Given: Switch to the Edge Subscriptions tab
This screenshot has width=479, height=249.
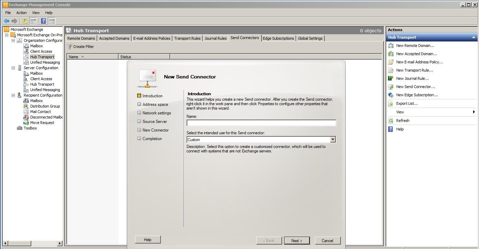Looking at the screenshot, I should tap(278, 38).
